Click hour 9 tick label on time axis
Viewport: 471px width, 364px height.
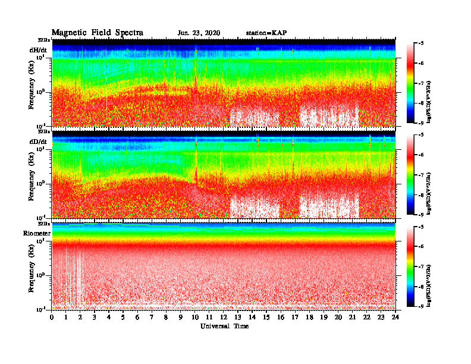180,317
